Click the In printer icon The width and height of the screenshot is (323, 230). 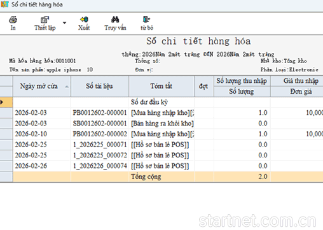click(x=13, y=20)
